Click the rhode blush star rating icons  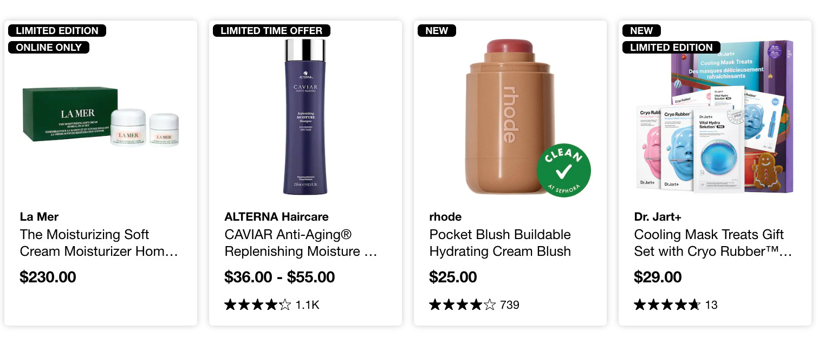(x=462, y=305)
